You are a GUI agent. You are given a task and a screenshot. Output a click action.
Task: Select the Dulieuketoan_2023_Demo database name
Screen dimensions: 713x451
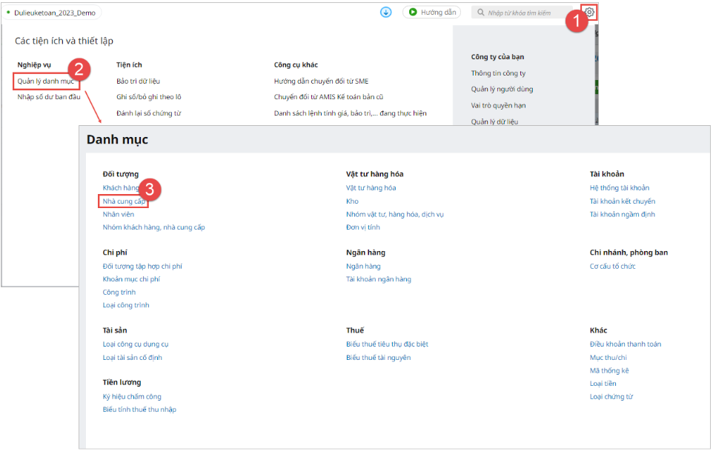pyautogui.click(x=56, y=13)
